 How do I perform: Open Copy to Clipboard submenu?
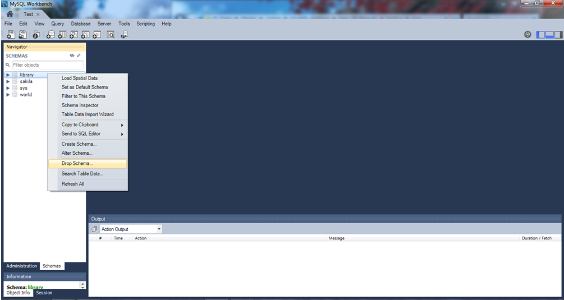coord(88,124)
